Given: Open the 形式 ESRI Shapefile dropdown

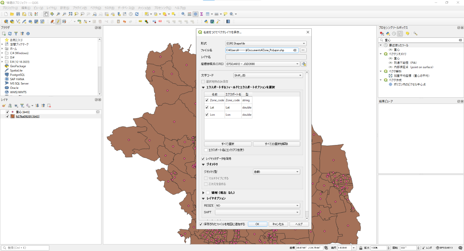Looking at the screenshot, I should 266,43.
